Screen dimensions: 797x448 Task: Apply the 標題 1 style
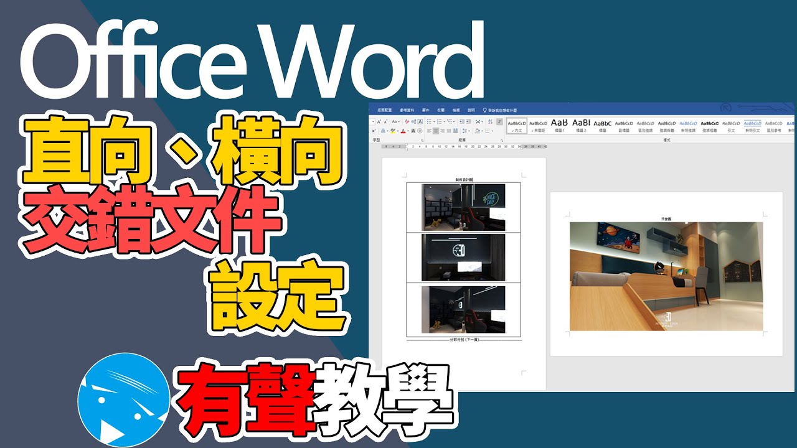pyautogui.click(x=559, y=126)
